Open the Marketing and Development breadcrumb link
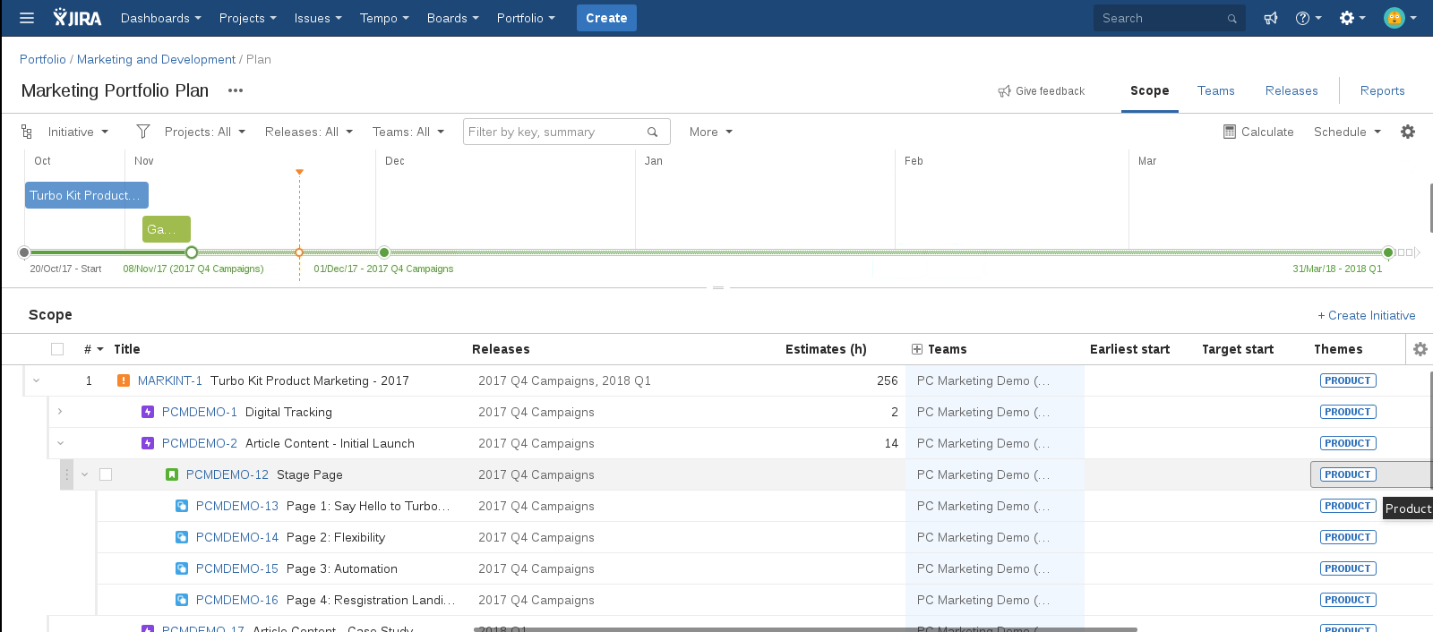 click(156, 59)
